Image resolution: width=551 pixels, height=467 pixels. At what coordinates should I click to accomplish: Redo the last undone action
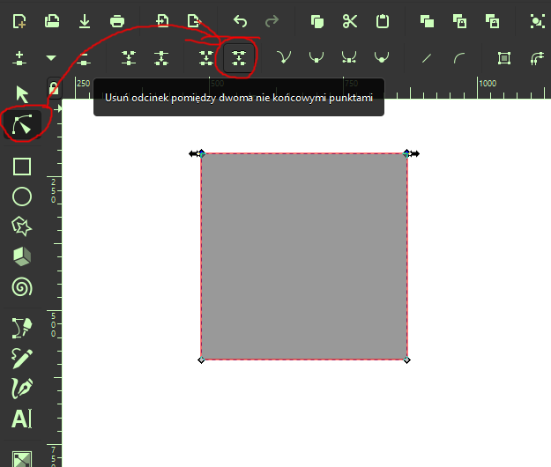click(x=272, y=21)
